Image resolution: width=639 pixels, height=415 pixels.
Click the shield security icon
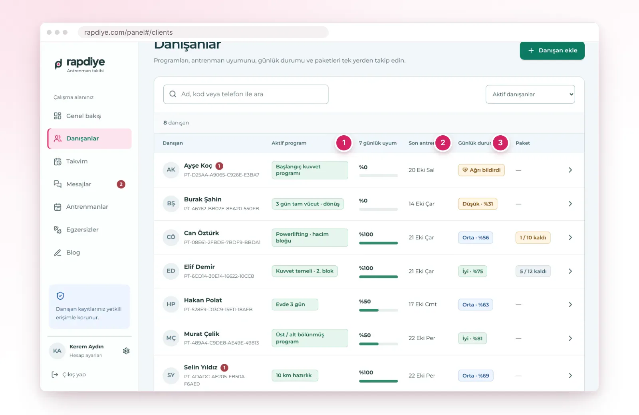(x=60, y=296)
